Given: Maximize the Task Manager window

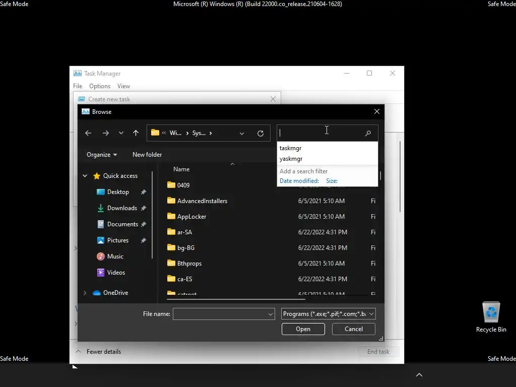Looking at the screenshot, I should click(369, 73).
